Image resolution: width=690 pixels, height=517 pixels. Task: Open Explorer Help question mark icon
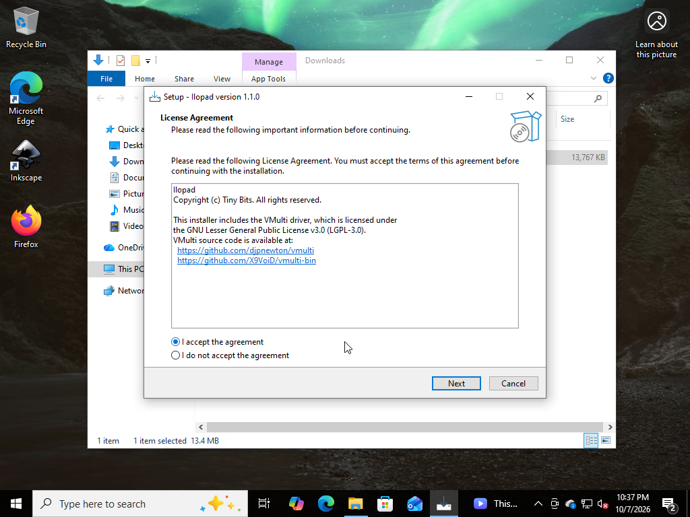point(608,78)
